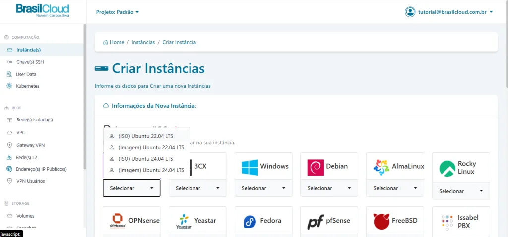Choose (ISO) Ubuntu 24.04 LTS option
This screenshot has height=237, width=508.
tap(146, 159)
